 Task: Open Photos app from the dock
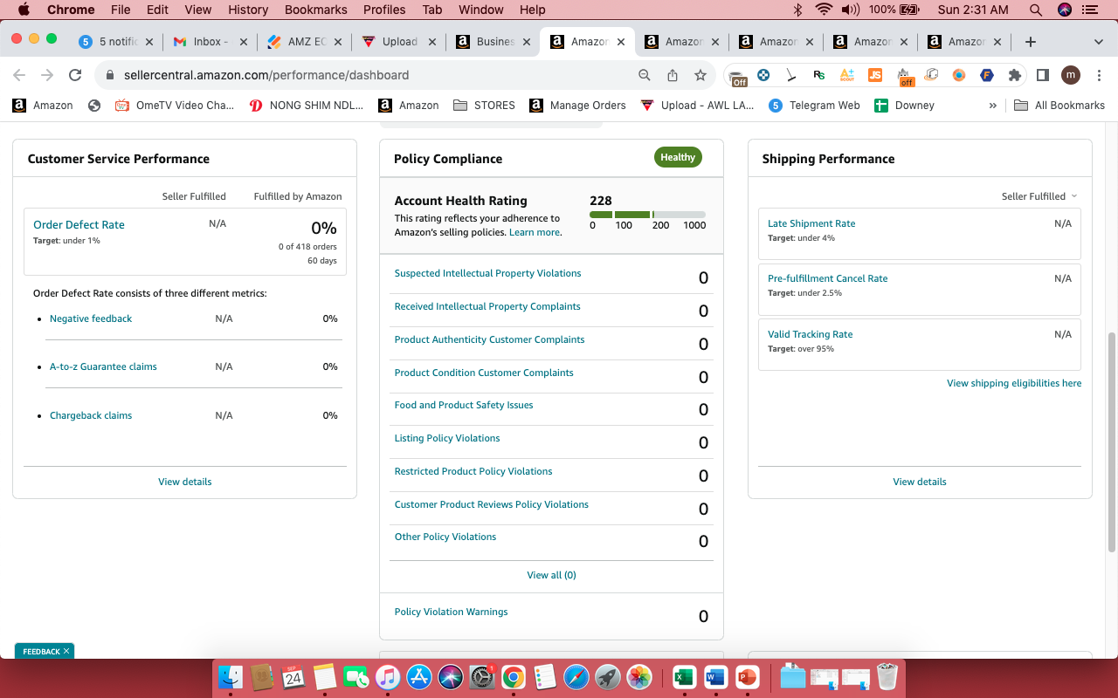(x=639, y=677)
